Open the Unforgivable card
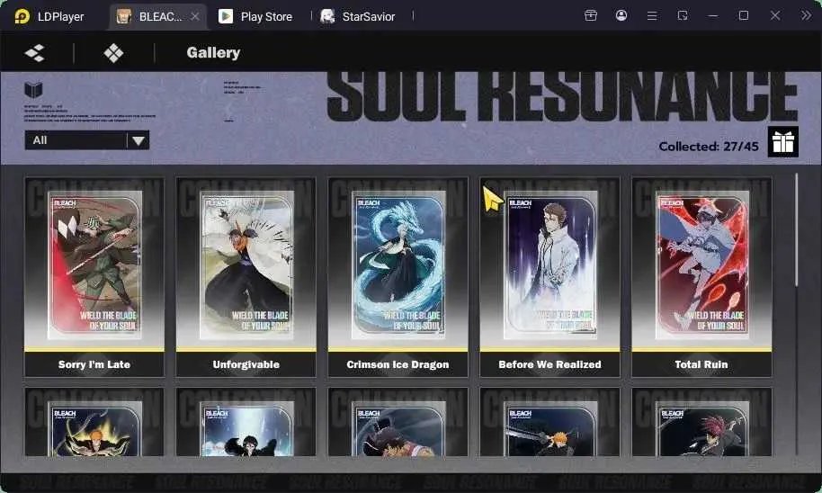 [246, 277]
